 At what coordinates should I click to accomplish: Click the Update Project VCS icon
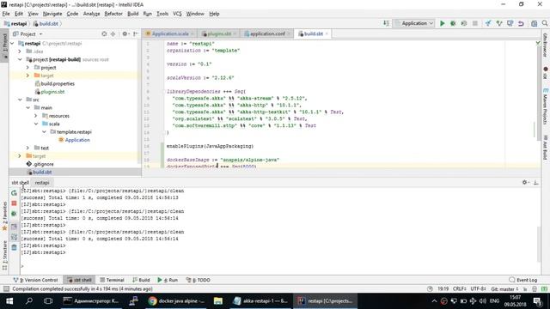[x=488, y=23]
